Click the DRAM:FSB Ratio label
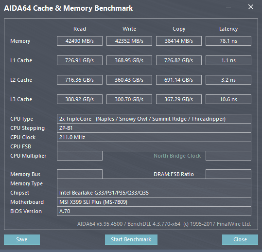This screenshot has width=262, height=252. point(174,174)
